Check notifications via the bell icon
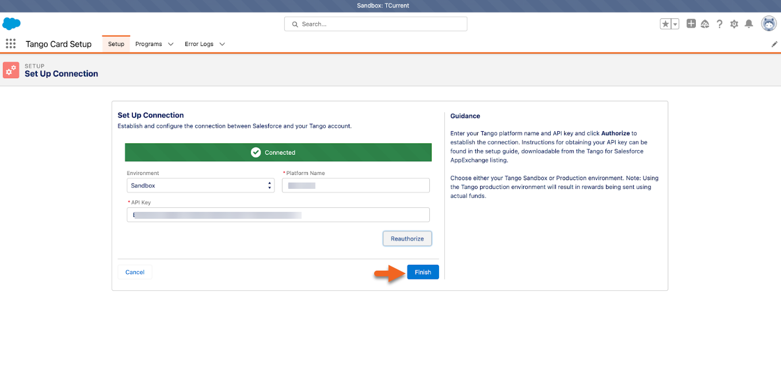Viewport: 781px width, 365px height. coord(749,24)
